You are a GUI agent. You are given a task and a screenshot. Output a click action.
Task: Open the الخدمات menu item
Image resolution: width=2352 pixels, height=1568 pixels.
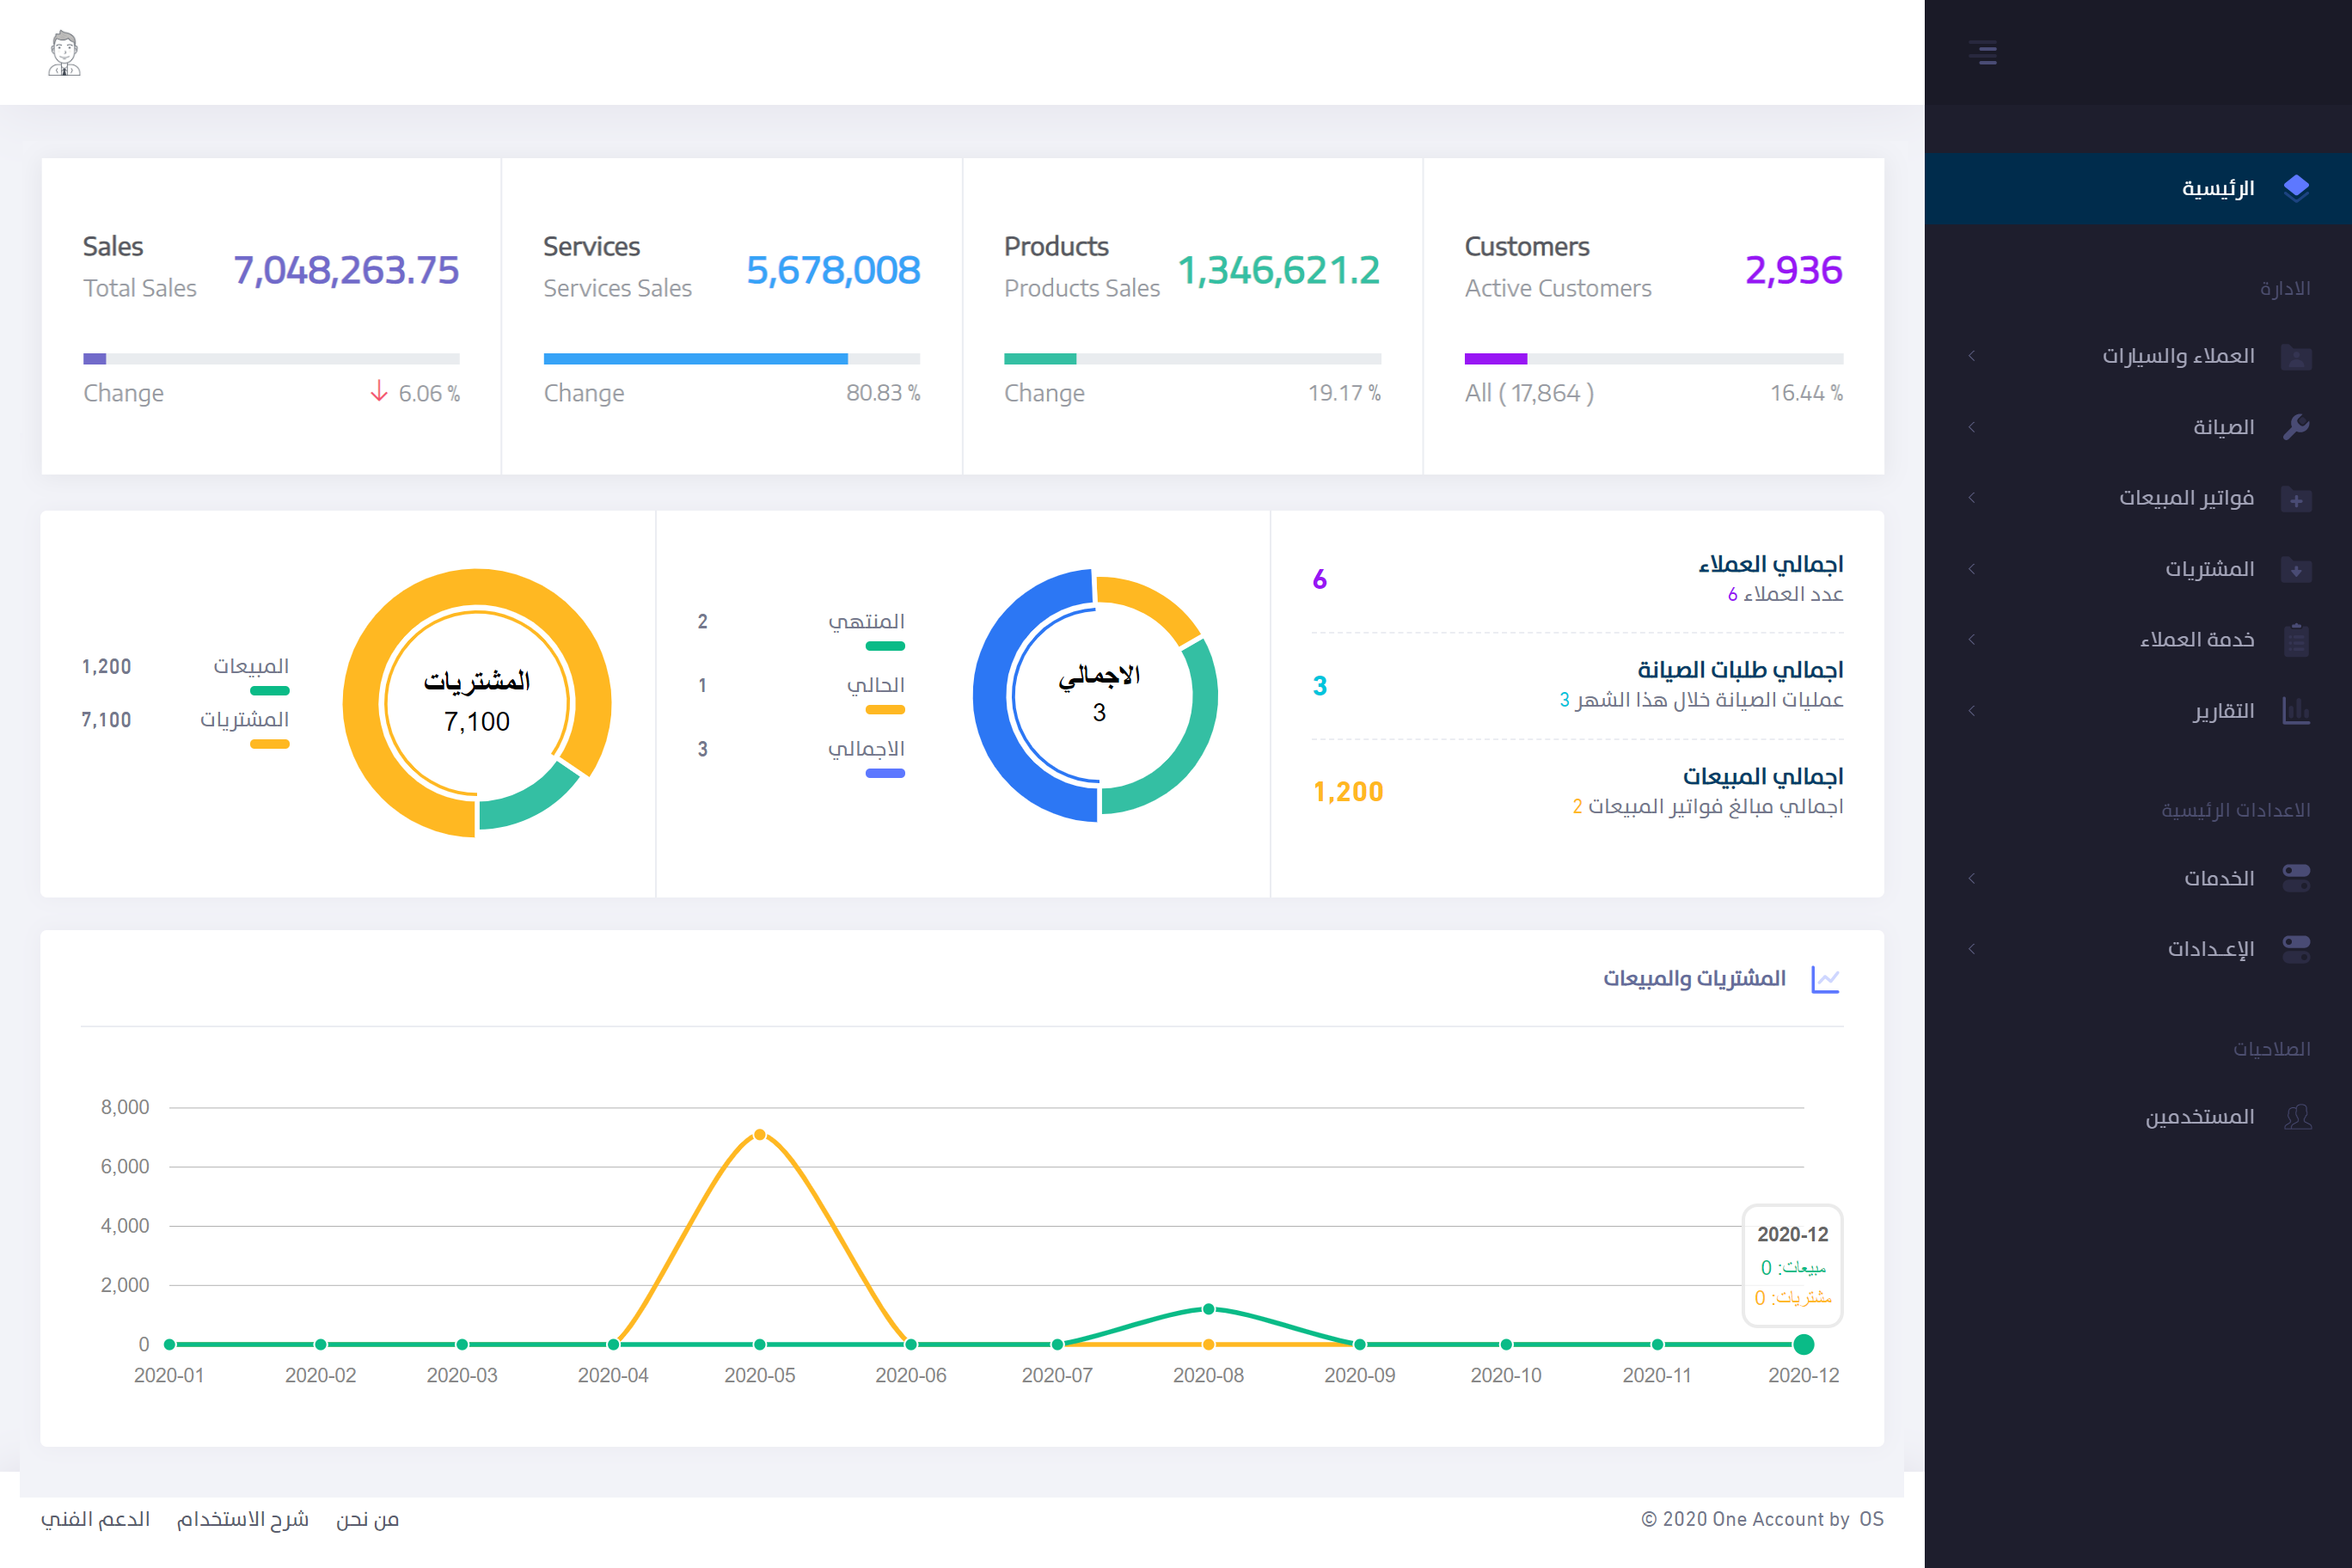pos(2218,878)
